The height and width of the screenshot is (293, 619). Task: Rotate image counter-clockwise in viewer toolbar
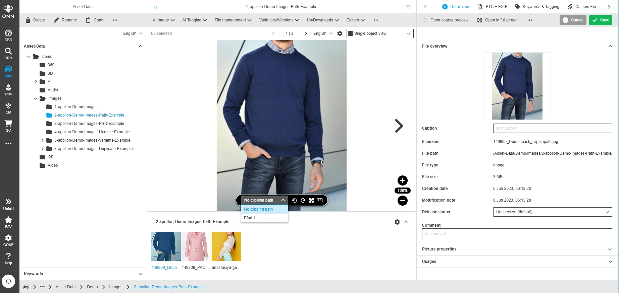294,200
